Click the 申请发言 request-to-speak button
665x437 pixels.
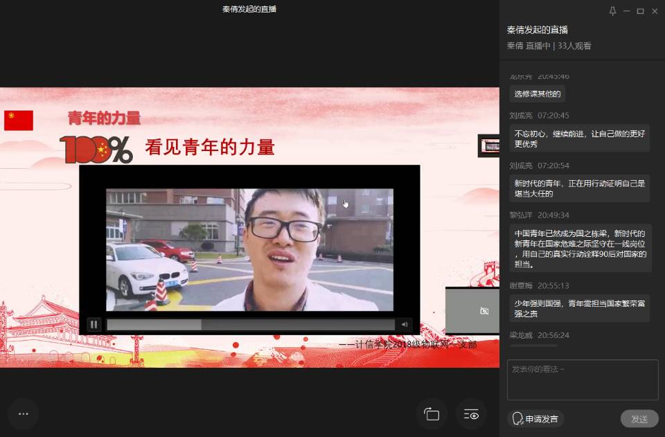click(535, 419)
